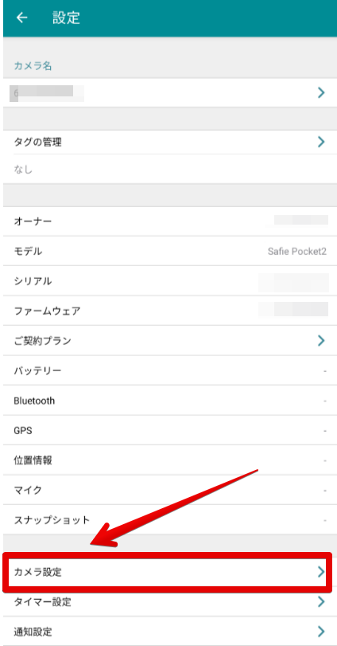Select the Bluetooth status row
This screenshot has width=337, height=646.
point(170,401)
